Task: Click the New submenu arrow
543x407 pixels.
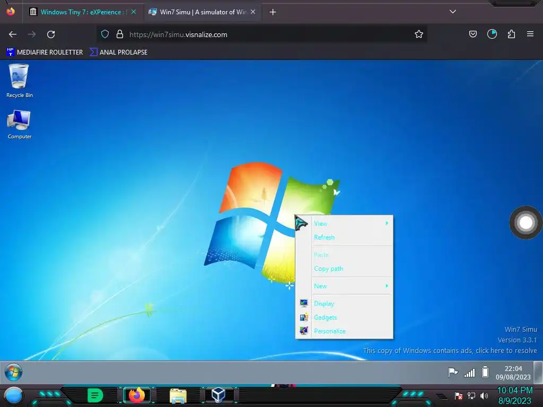Action: [387, 286]
